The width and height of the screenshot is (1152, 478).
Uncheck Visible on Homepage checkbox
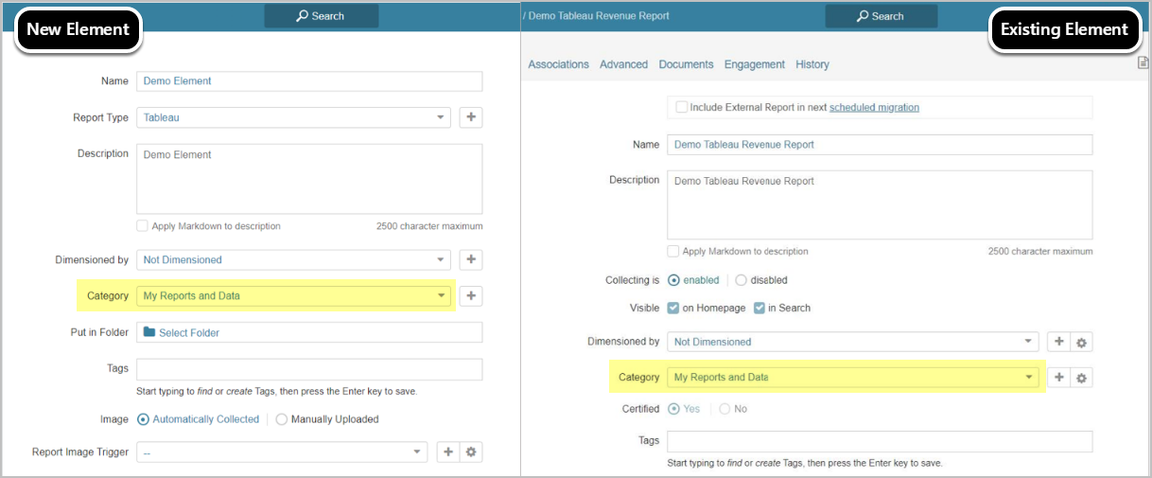pyautogui.click(x=673, y=308)
